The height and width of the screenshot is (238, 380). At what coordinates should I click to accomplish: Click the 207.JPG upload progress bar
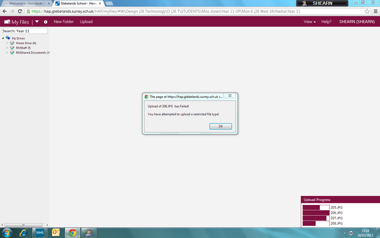316,218
